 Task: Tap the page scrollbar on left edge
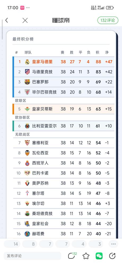(x=2, y=29)
